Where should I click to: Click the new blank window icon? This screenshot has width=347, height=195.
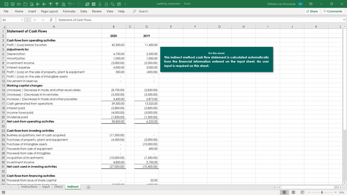pos(25,4)
